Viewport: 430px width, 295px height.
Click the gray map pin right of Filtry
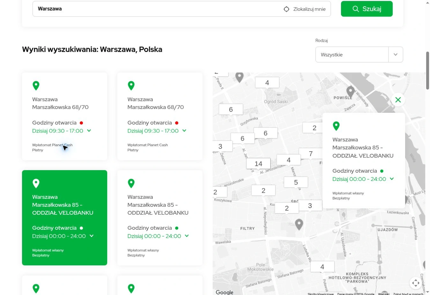299,225
